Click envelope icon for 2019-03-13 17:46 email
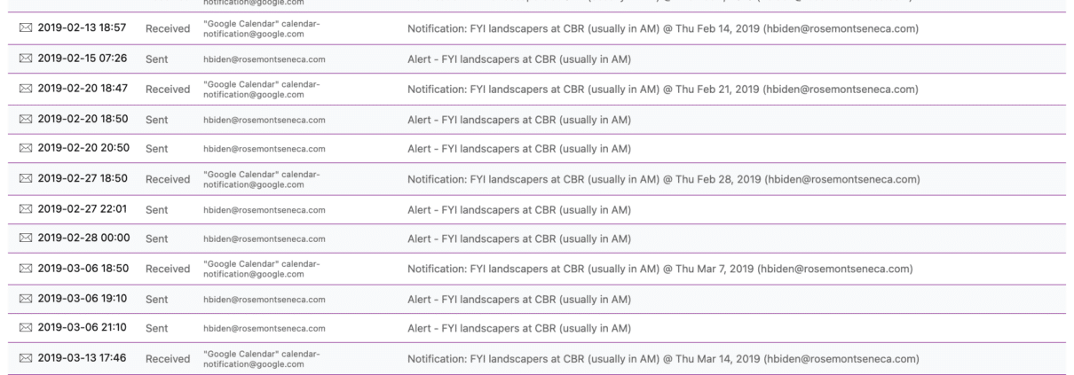1074x375 pixels. [x=25, y=358]
